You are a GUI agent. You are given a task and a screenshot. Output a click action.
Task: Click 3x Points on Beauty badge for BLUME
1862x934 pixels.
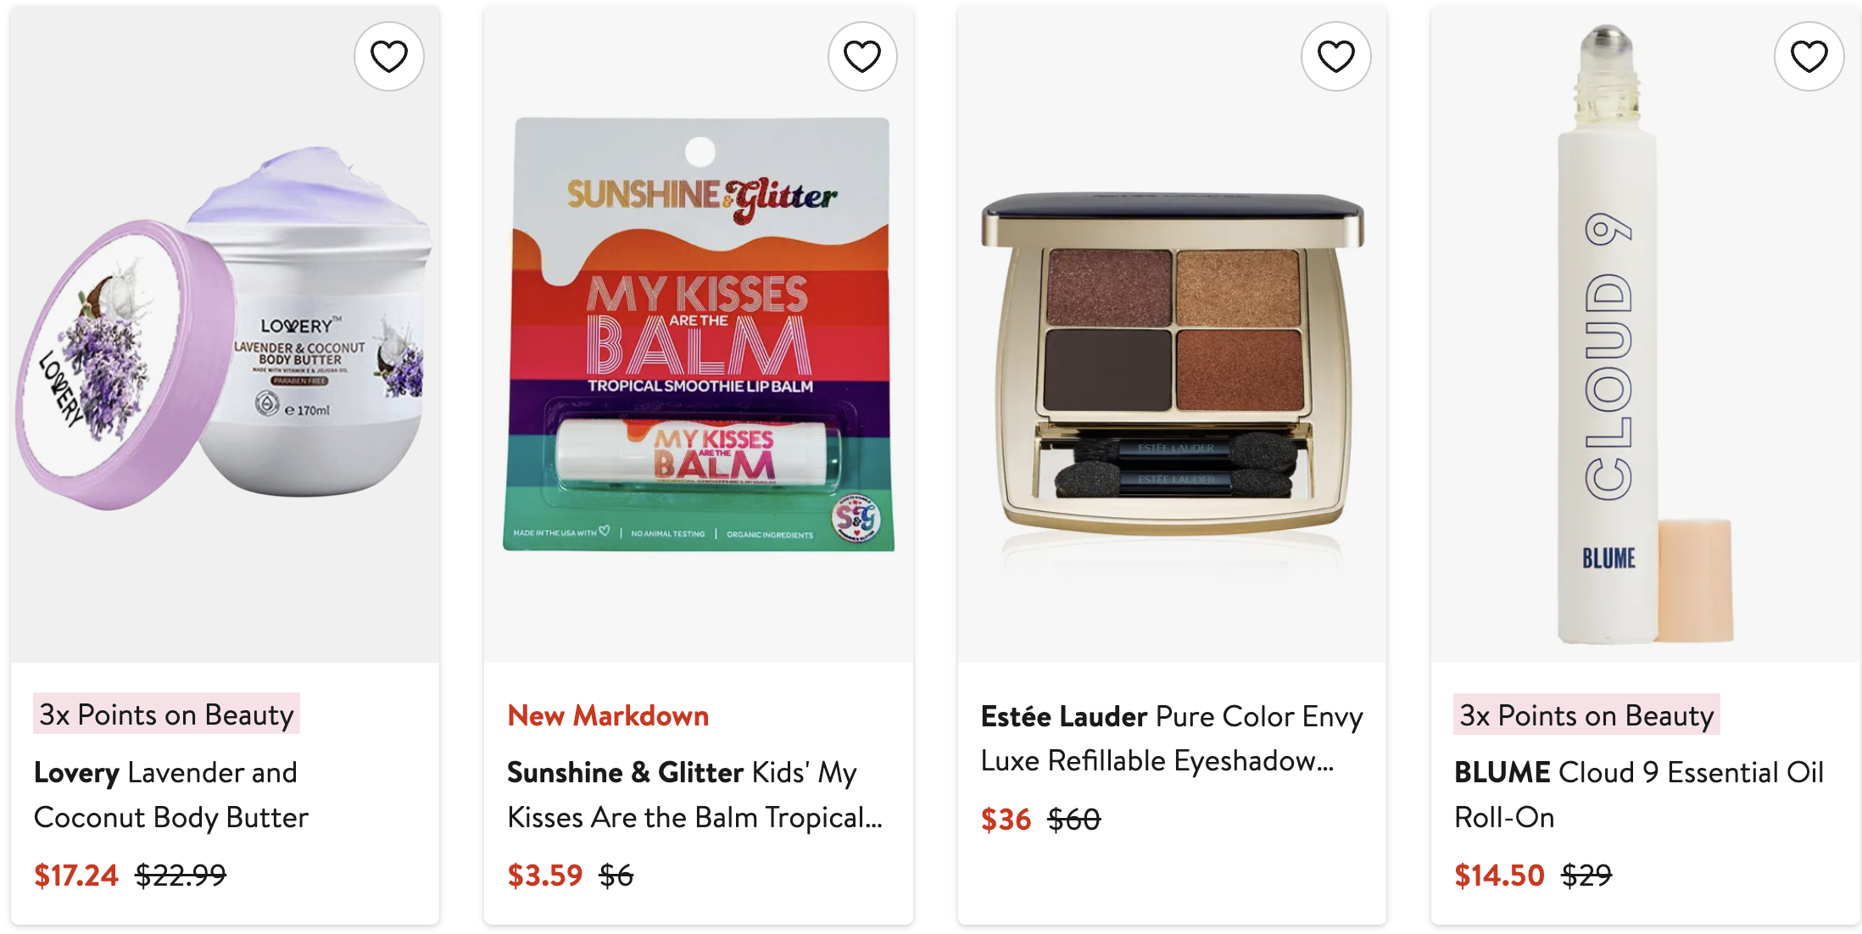(1586, 714)
